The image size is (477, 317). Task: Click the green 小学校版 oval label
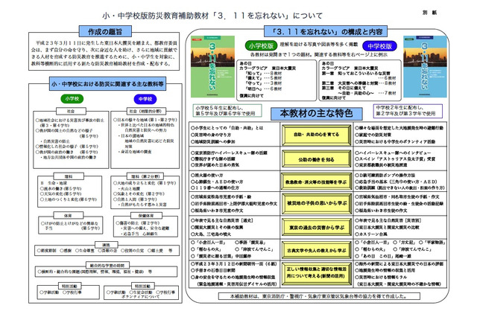tap(261, 46)
